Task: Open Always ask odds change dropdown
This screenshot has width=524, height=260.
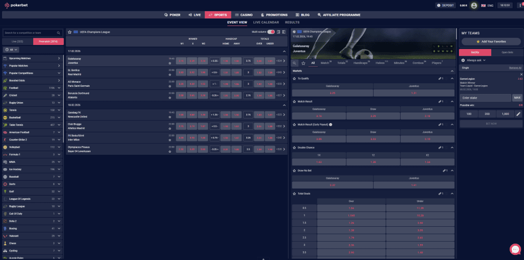Action: click(x=476, y=60)
